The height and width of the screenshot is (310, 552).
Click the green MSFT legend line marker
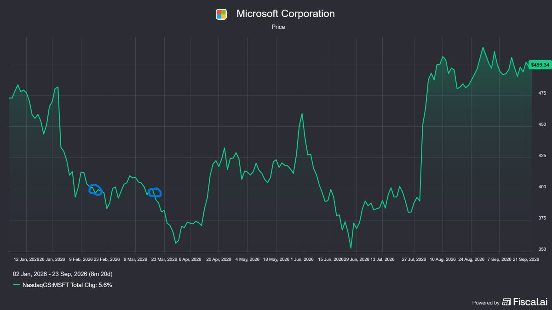coord(17,285)
